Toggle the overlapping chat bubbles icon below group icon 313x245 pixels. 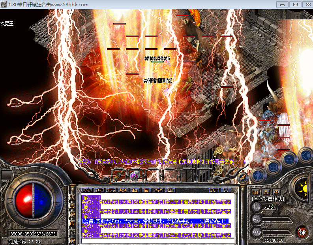pos(72,215)
